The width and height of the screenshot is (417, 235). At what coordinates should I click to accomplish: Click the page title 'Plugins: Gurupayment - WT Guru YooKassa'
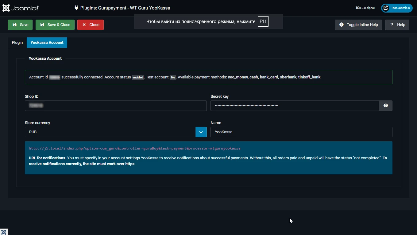[x=125, y=8]
